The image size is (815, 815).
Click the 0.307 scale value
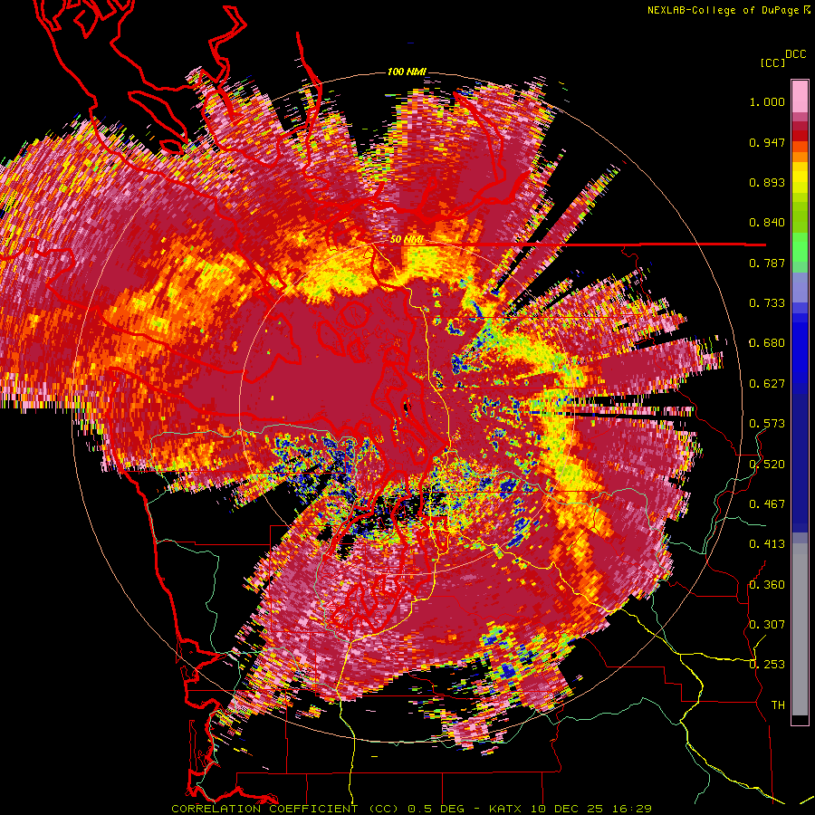[x=767, y=624]
